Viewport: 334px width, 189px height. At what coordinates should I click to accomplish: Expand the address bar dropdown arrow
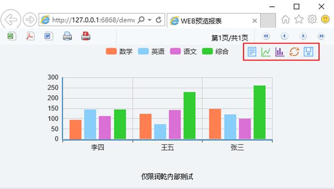(150, 20)
